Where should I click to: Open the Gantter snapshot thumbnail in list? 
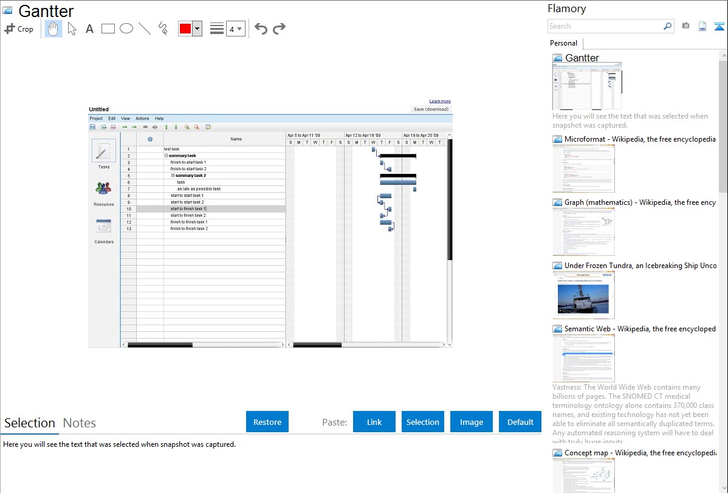point(587,86)
